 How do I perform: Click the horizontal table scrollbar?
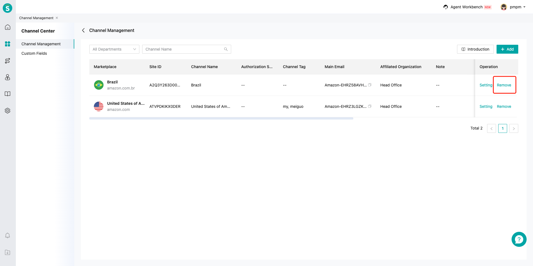pos(221,118)
